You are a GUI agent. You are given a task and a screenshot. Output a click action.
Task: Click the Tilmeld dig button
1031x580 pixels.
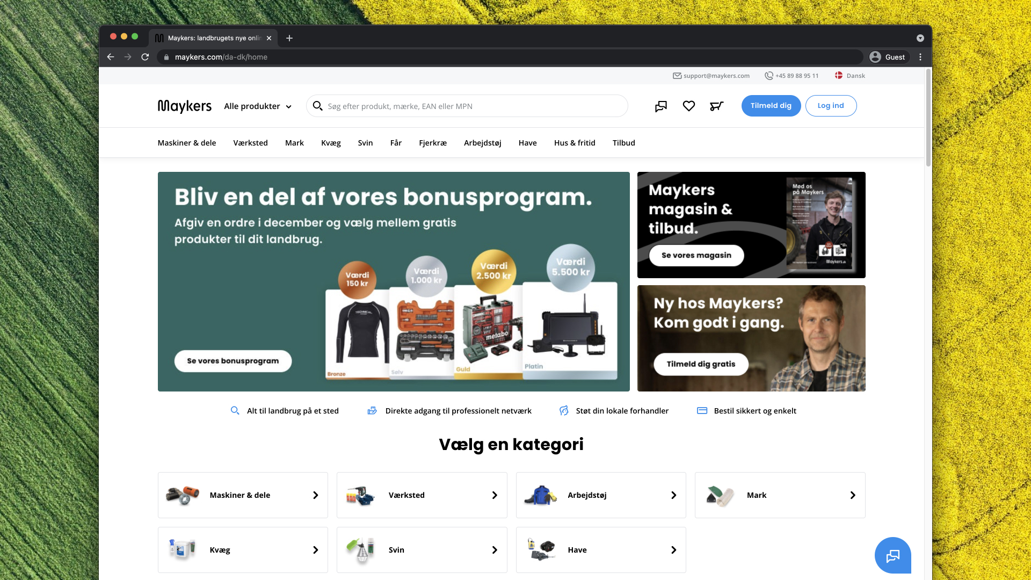[771, 106]
